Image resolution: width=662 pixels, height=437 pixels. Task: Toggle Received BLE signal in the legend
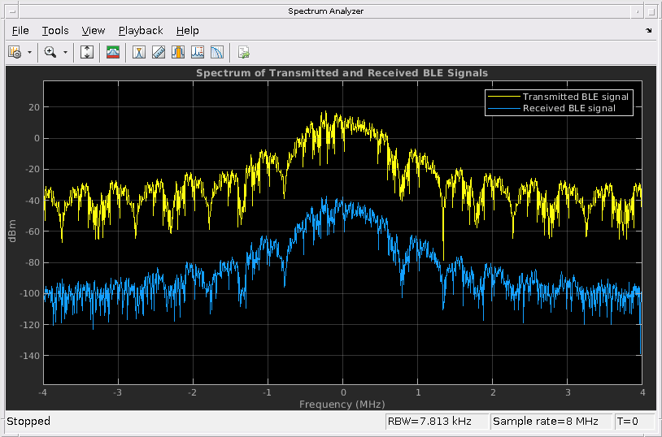[568, 108]
